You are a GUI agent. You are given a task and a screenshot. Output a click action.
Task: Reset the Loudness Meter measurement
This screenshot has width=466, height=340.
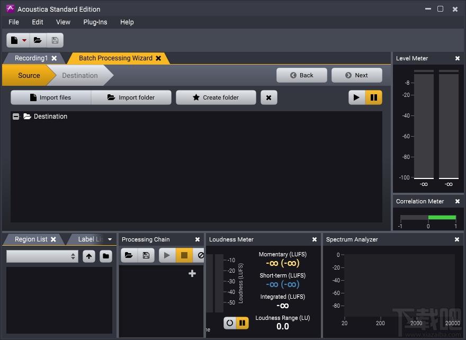tap(230, 323)
